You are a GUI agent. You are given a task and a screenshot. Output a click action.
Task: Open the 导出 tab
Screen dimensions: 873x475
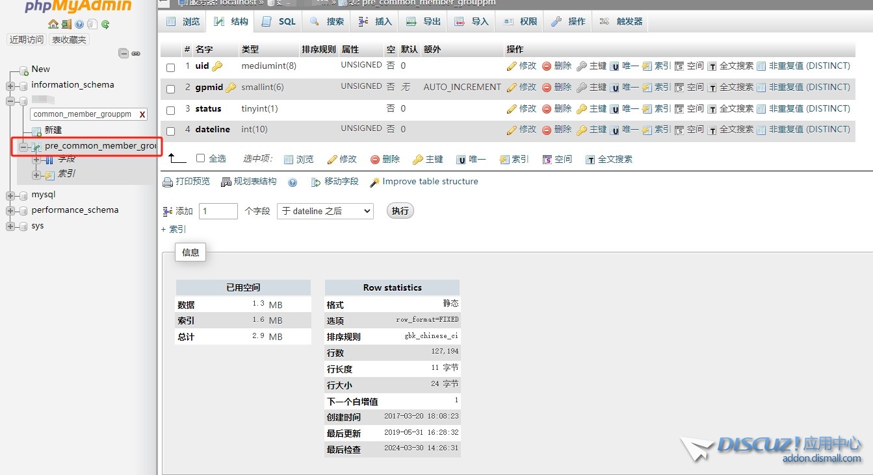[x=423, y=22]
